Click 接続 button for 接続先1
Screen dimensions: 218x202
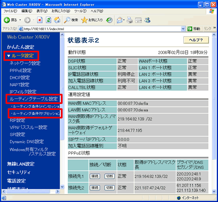click(x=95, y=176)
